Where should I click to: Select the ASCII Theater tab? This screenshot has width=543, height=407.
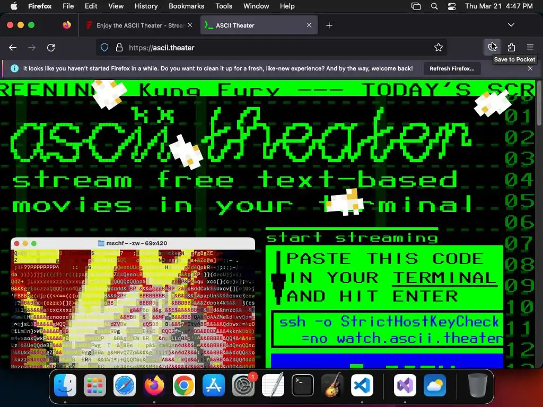click(x=259, y=25)
